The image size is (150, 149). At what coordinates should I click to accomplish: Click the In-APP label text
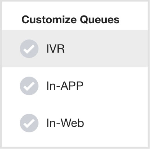[x=65, y=86]
